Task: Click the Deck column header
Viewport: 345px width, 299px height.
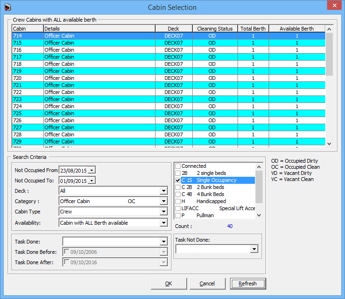Action: coord(174,29)
